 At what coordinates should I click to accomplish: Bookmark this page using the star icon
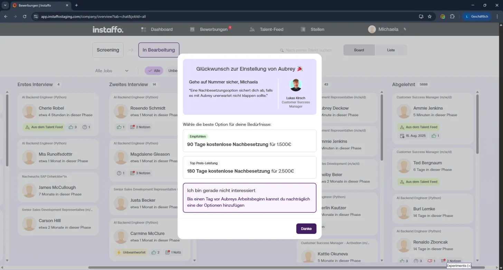pyautogui.click(x=430, y=16)
